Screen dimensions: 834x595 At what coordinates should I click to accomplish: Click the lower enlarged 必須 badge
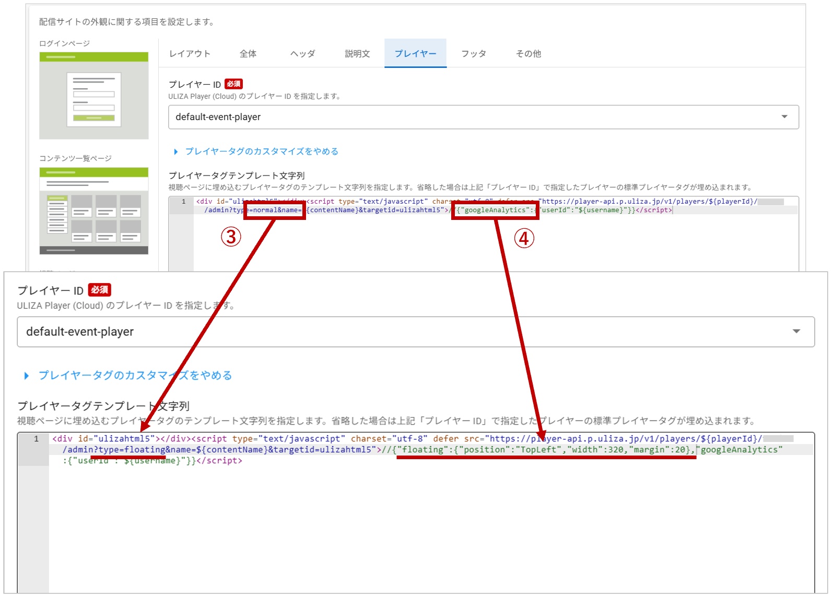pos(99,290)
